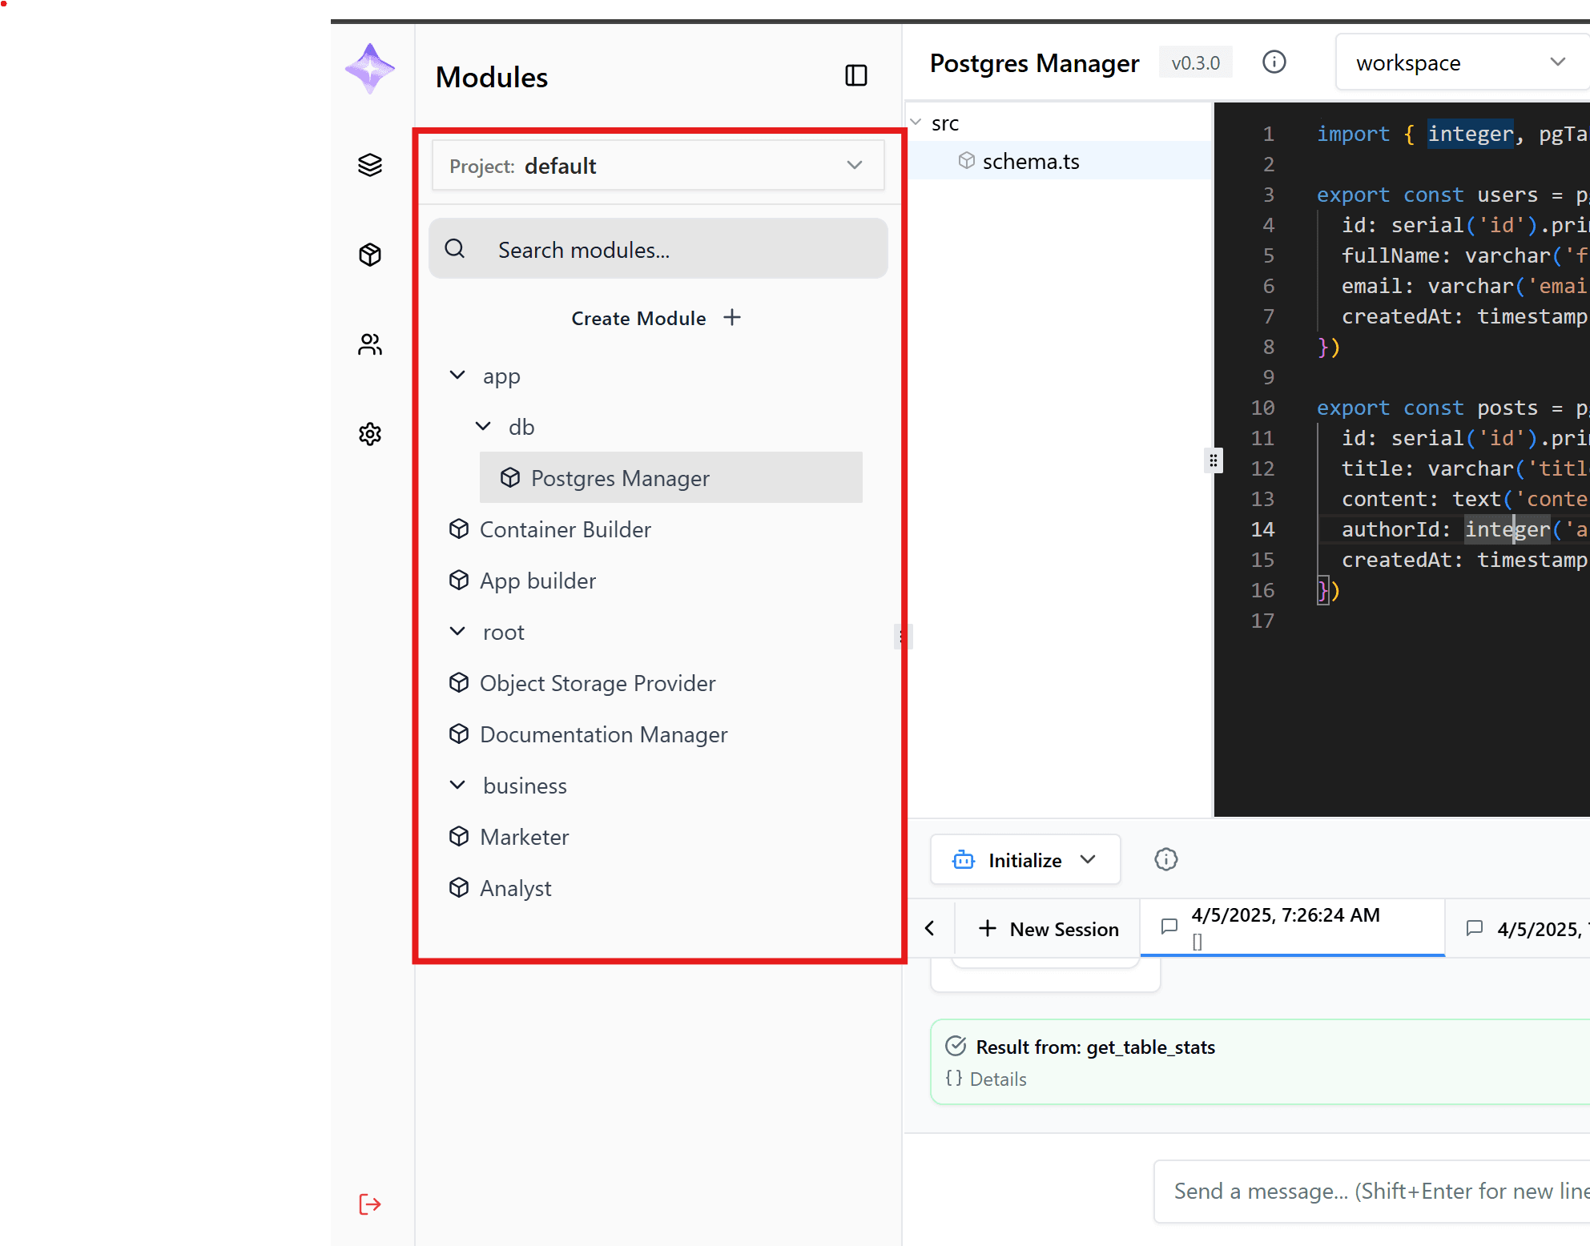Click the Create Module button
Image resolution: width=1590 pixels, height=1246 pixels.
tap(656, 318)
